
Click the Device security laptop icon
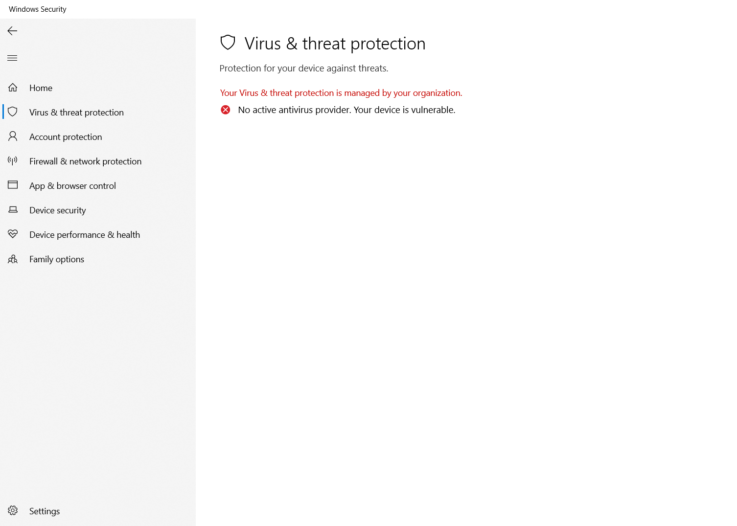(13, 210)
